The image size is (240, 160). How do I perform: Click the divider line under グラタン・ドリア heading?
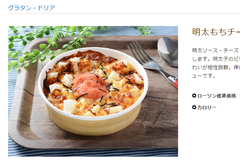(x=124, y=13)
